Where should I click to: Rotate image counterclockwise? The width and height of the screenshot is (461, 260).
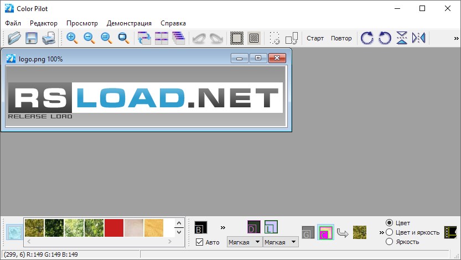click(x=385, y=38)
